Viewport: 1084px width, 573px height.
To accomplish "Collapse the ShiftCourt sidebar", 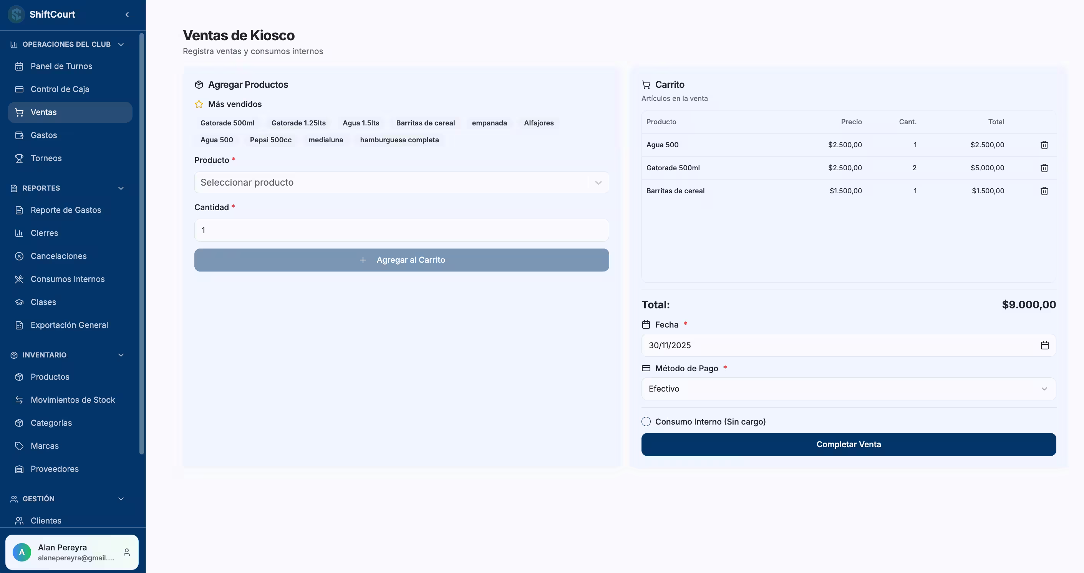I will click(x=127, y=14).
